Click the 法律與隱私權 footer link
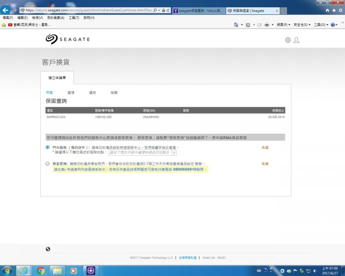This screenshot has width=345, height=276. pyautogui.click(x=187, y=257)
